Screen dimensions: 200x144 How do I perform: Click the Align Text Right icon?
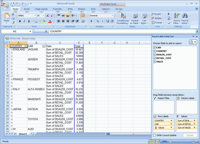[x=68, y=21]
